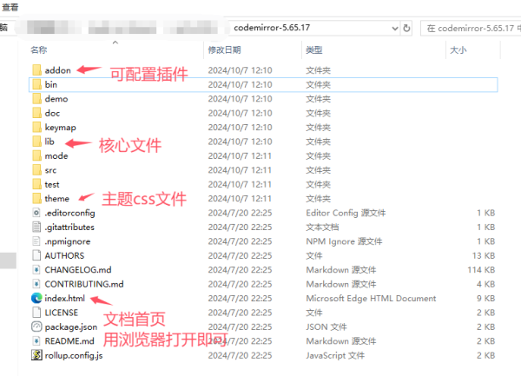Image resolution: width=521 pixels, height=376 pixels.
Task: Click the lib folder icon
Action: point(36,142)
